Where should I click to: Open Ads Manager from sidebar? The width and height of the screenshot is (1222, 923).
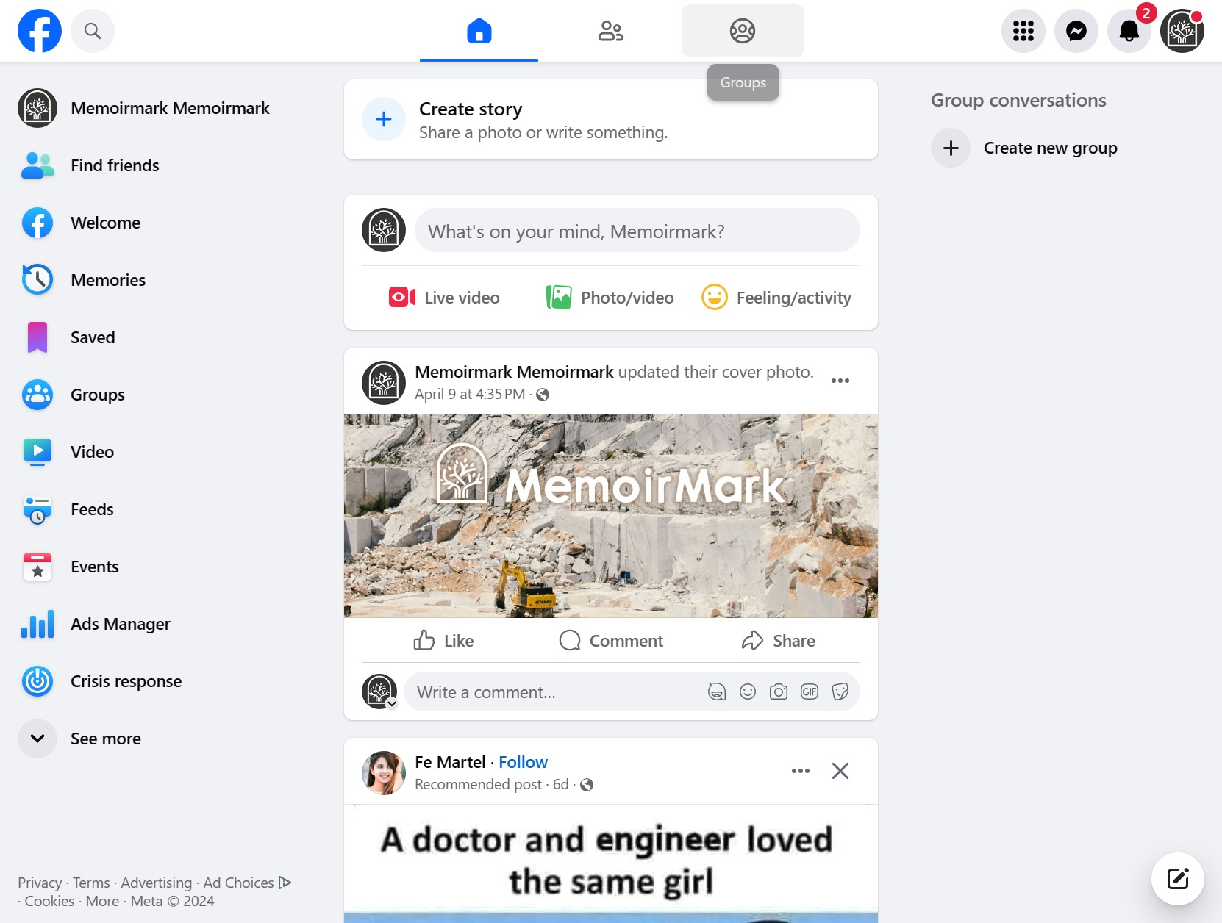tap(163, 624)
